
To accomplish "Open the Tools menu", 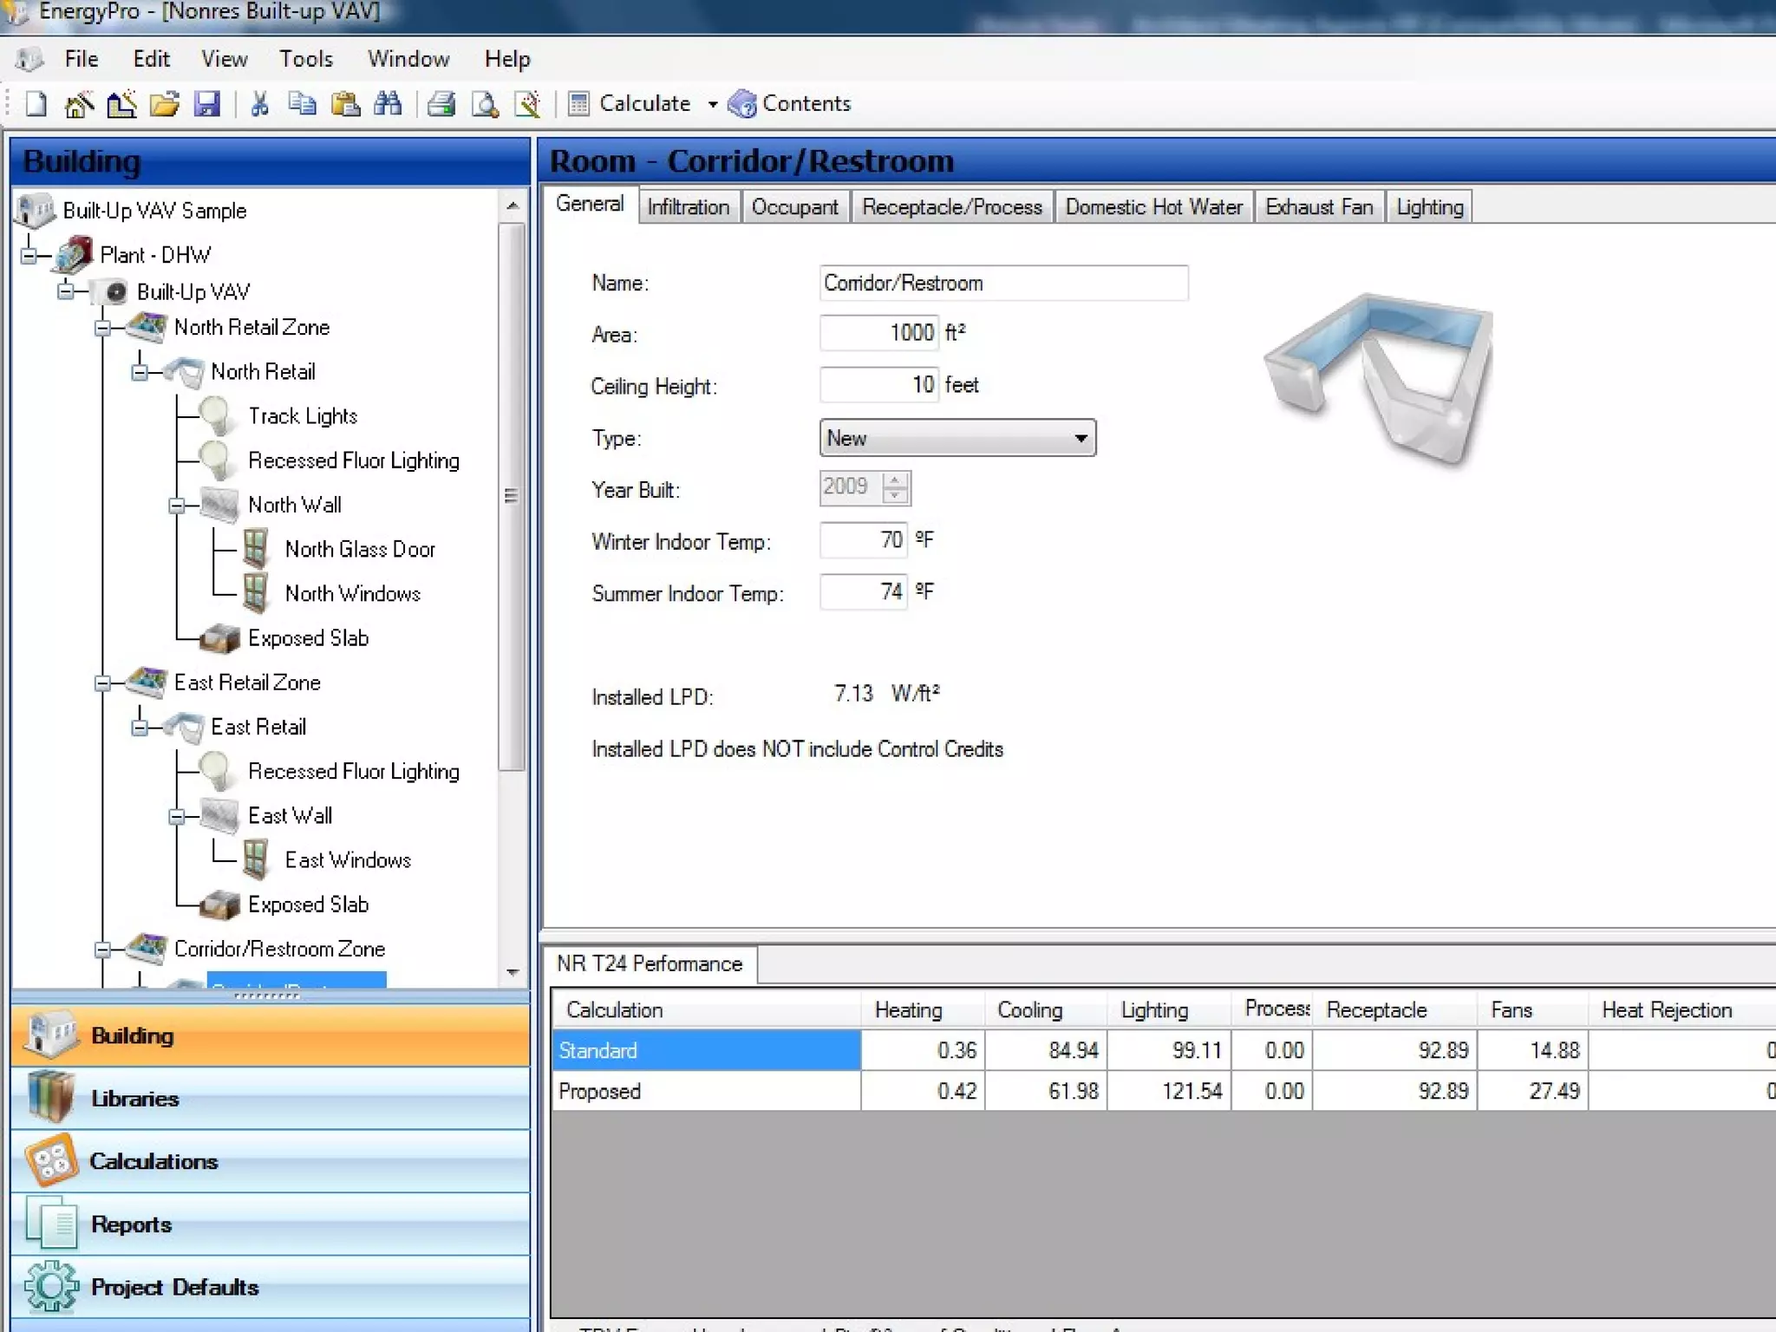I will click(305, 59).
